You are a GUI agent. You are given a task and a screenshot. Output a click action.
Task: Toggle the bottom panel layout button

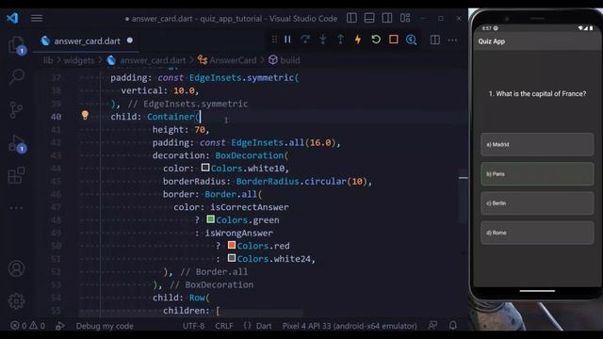(x=369, y=18)
